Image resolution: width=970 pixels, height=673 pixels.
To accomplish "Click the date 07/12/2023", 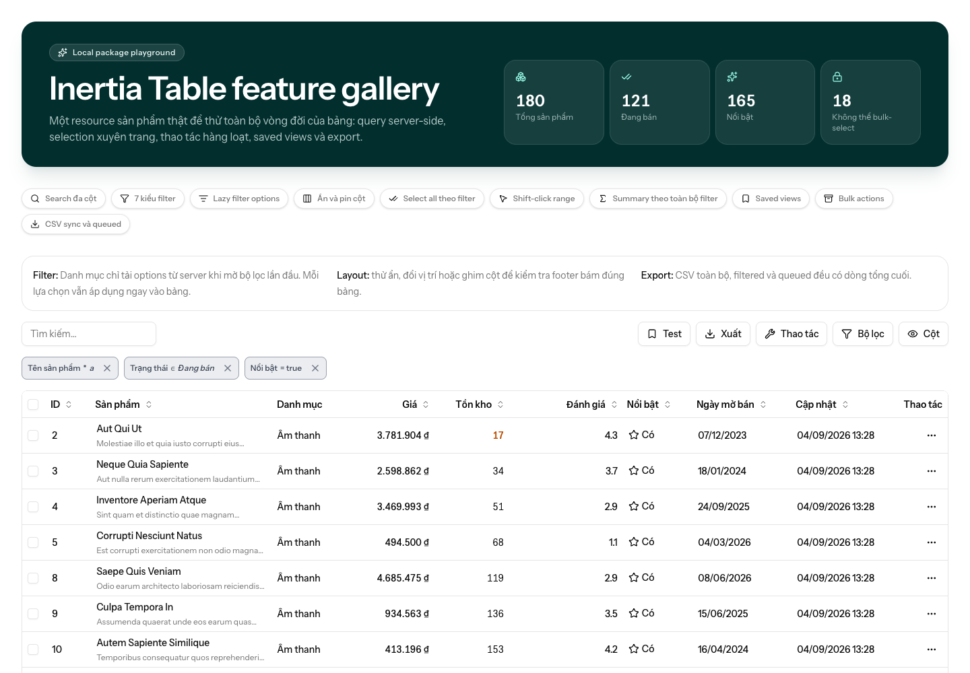I will 722,435.
